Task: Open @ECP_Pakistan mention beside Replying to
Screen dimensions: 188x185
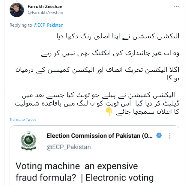Action: (48, 25)
